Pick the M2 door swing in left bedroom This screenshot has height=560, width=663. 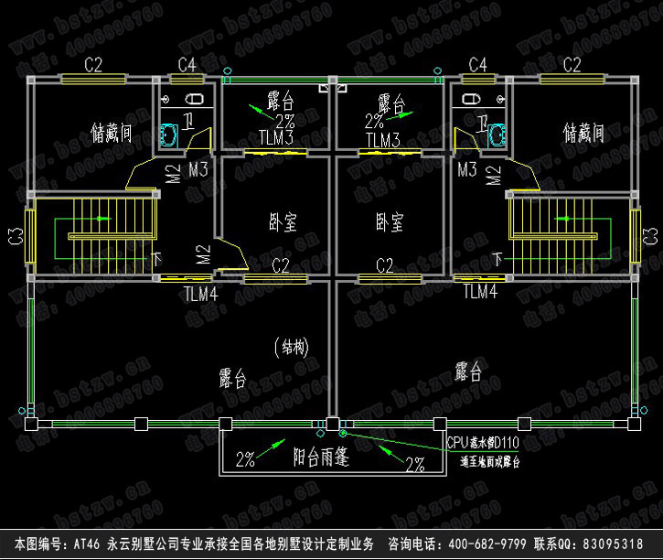(x=232, y=255)
